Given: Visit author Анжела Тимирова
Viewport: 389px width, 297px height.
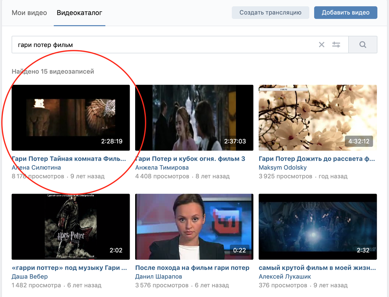Looking at the screenshot, I should click(162, 167).
